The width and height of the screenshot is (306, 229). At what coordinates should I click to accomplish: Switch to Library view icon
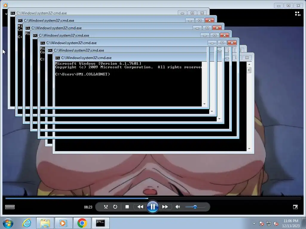click(298, 14)
